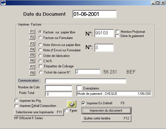This screenshot has height=129, width=166.
Task: Focus the Communication text field
Action: pos(86,81)
